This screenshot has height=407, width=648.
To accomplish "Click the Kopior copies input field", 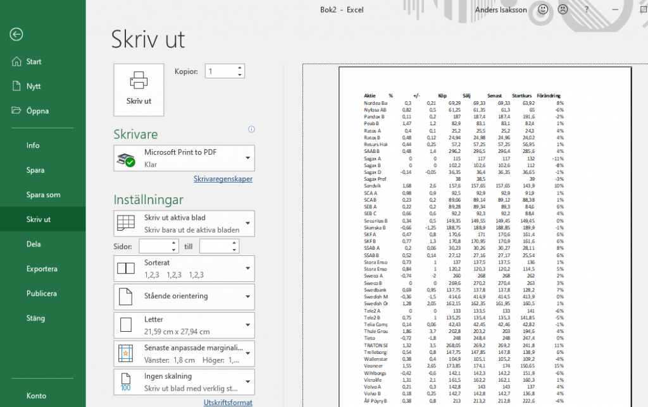I will (x=221, y=71).
